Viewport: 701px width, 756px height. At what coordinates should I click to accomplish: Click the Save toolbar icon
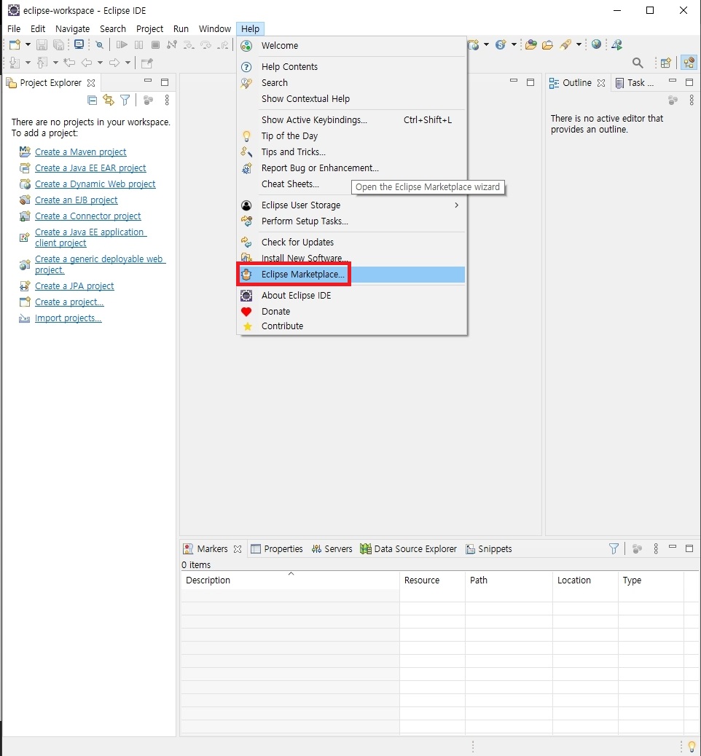[x=42, y=45]
